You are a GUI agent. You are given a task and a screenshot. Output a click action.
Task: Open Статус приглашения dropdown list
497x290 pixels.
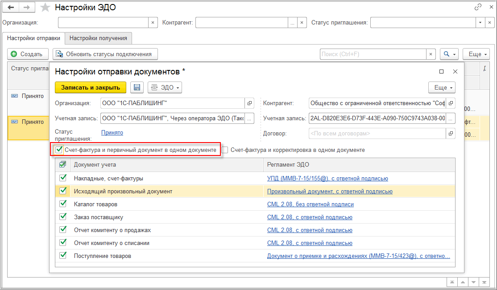480,22
